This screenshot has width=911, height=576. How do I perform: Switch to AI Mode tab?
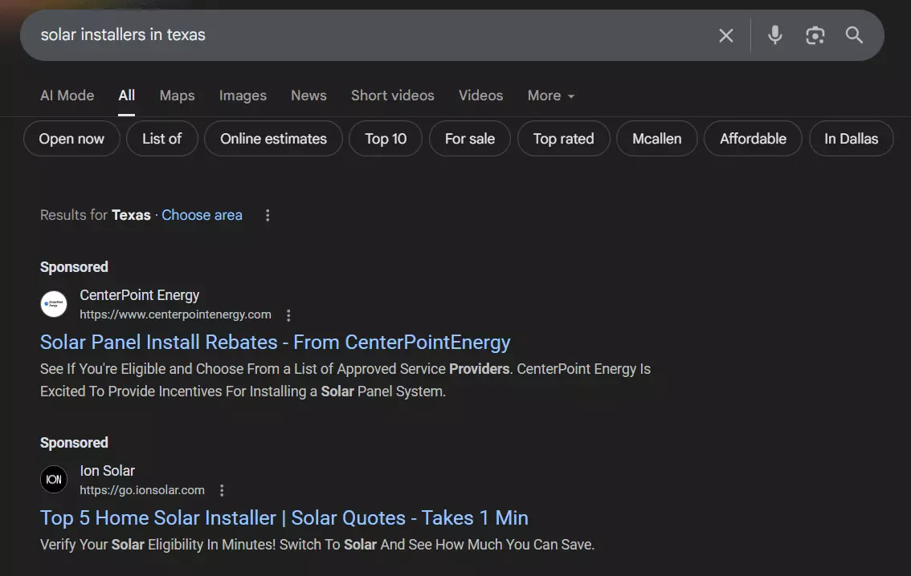67,95
